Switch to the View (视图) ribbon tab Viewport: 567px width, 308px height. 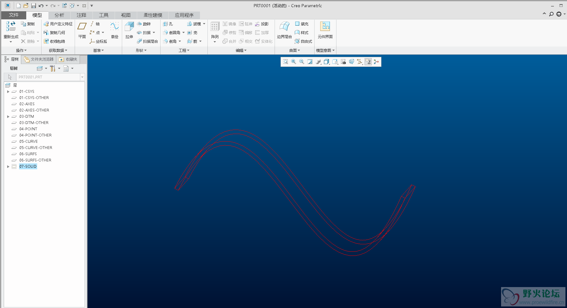[x=126, y=15]
